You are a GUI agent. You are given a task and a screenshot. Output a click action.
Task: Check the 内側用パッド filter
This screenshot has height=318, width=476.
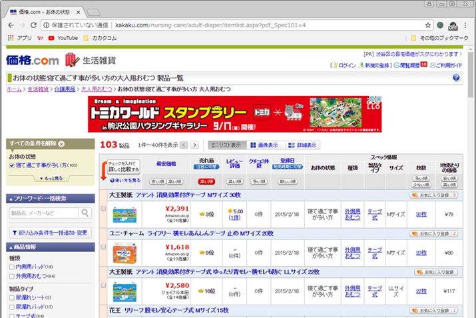[11, 267]
